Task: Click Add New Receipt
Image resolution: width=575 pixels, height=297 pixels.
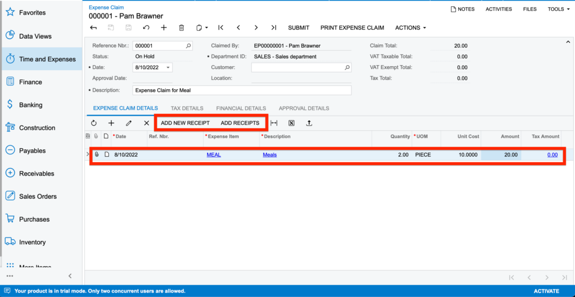Action: point(185,123)
